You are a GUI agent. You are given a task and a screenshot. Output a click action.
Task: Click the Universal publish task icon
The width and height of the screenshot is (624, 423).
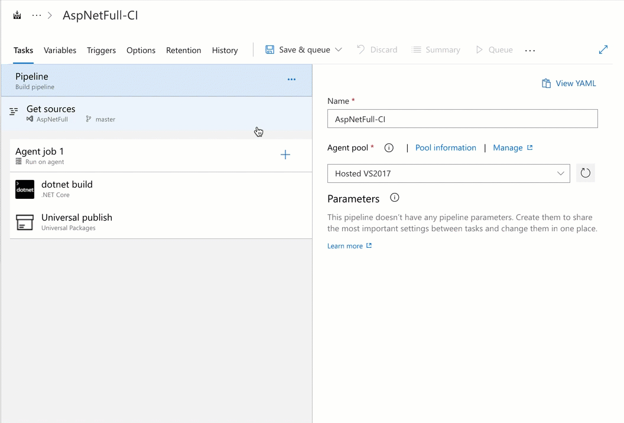pos(24,222)
